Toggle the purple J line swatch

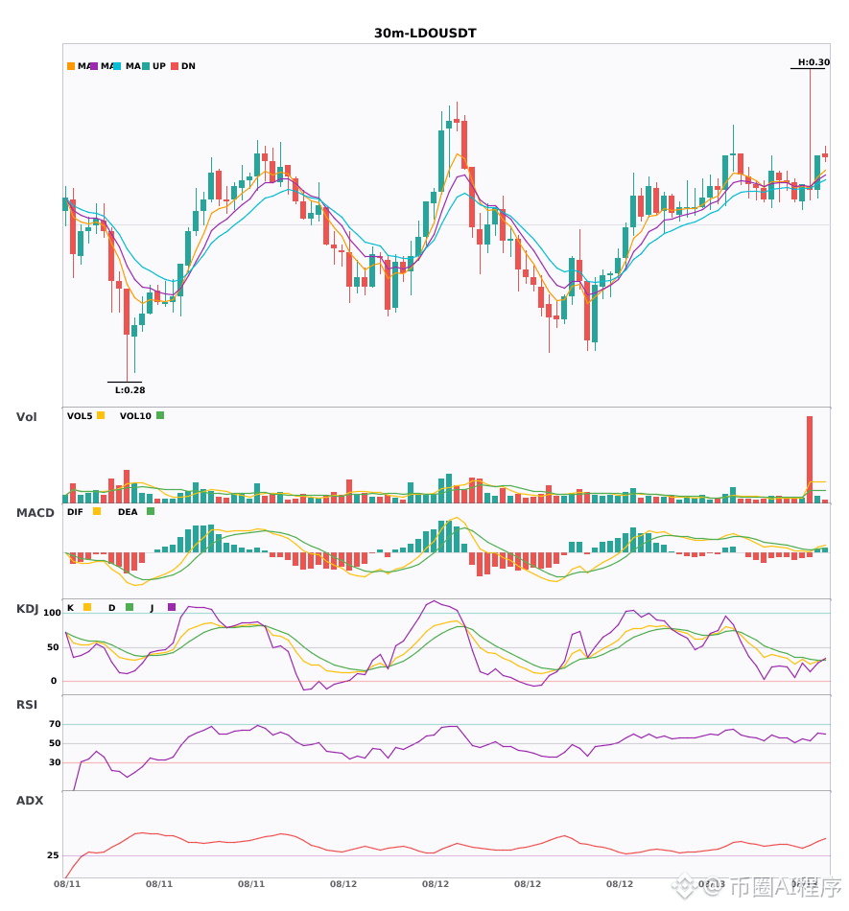coord(172,607)
